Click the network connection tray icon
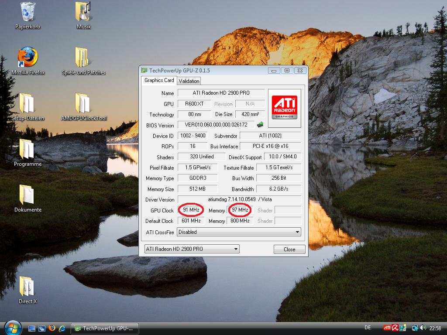This screenshot has height=335, width=447. (x=415, y=328)
